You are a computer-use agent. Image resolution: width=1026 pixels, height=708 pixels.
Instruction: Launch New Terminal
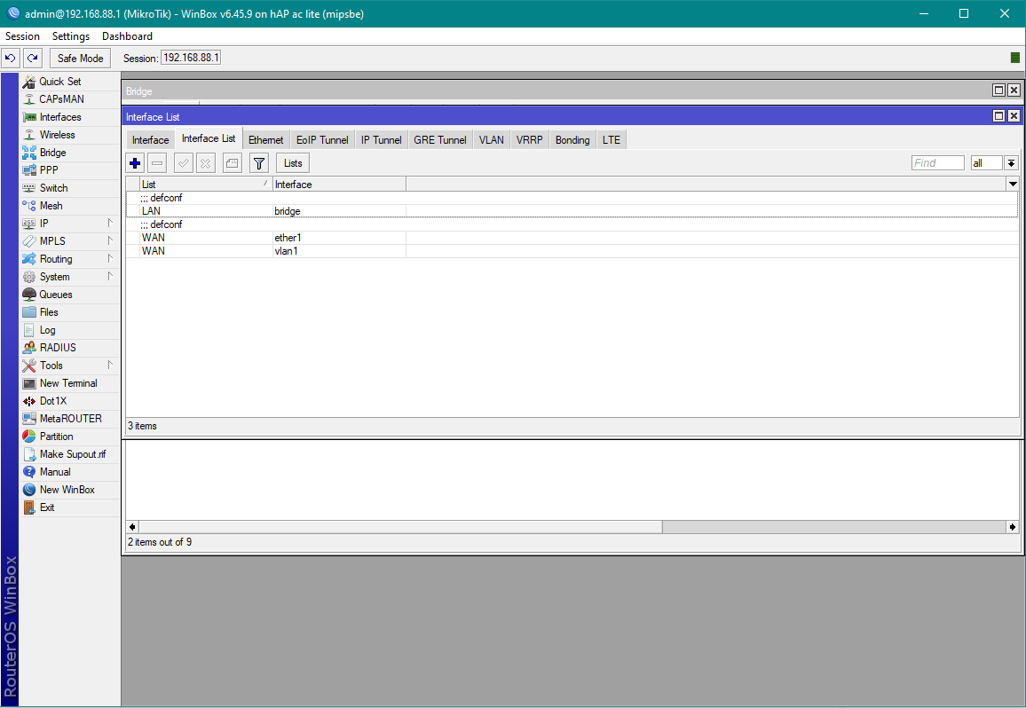click(69, 383)
